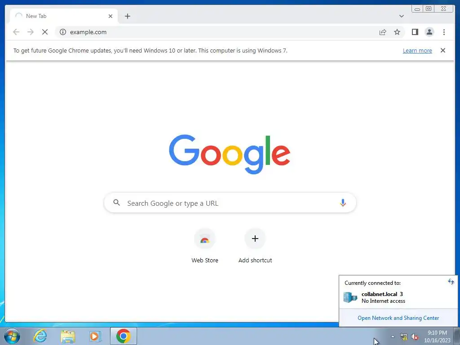Minimize the Chrome window
460x345 pixels.
(x=417, y=9)
